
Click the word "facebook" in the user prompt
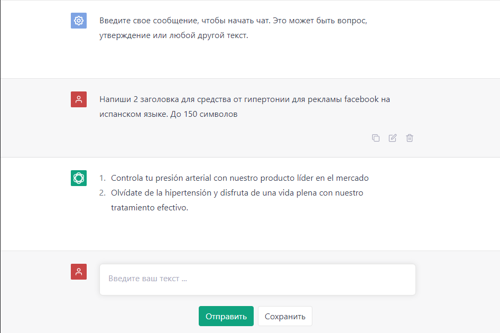362,99
